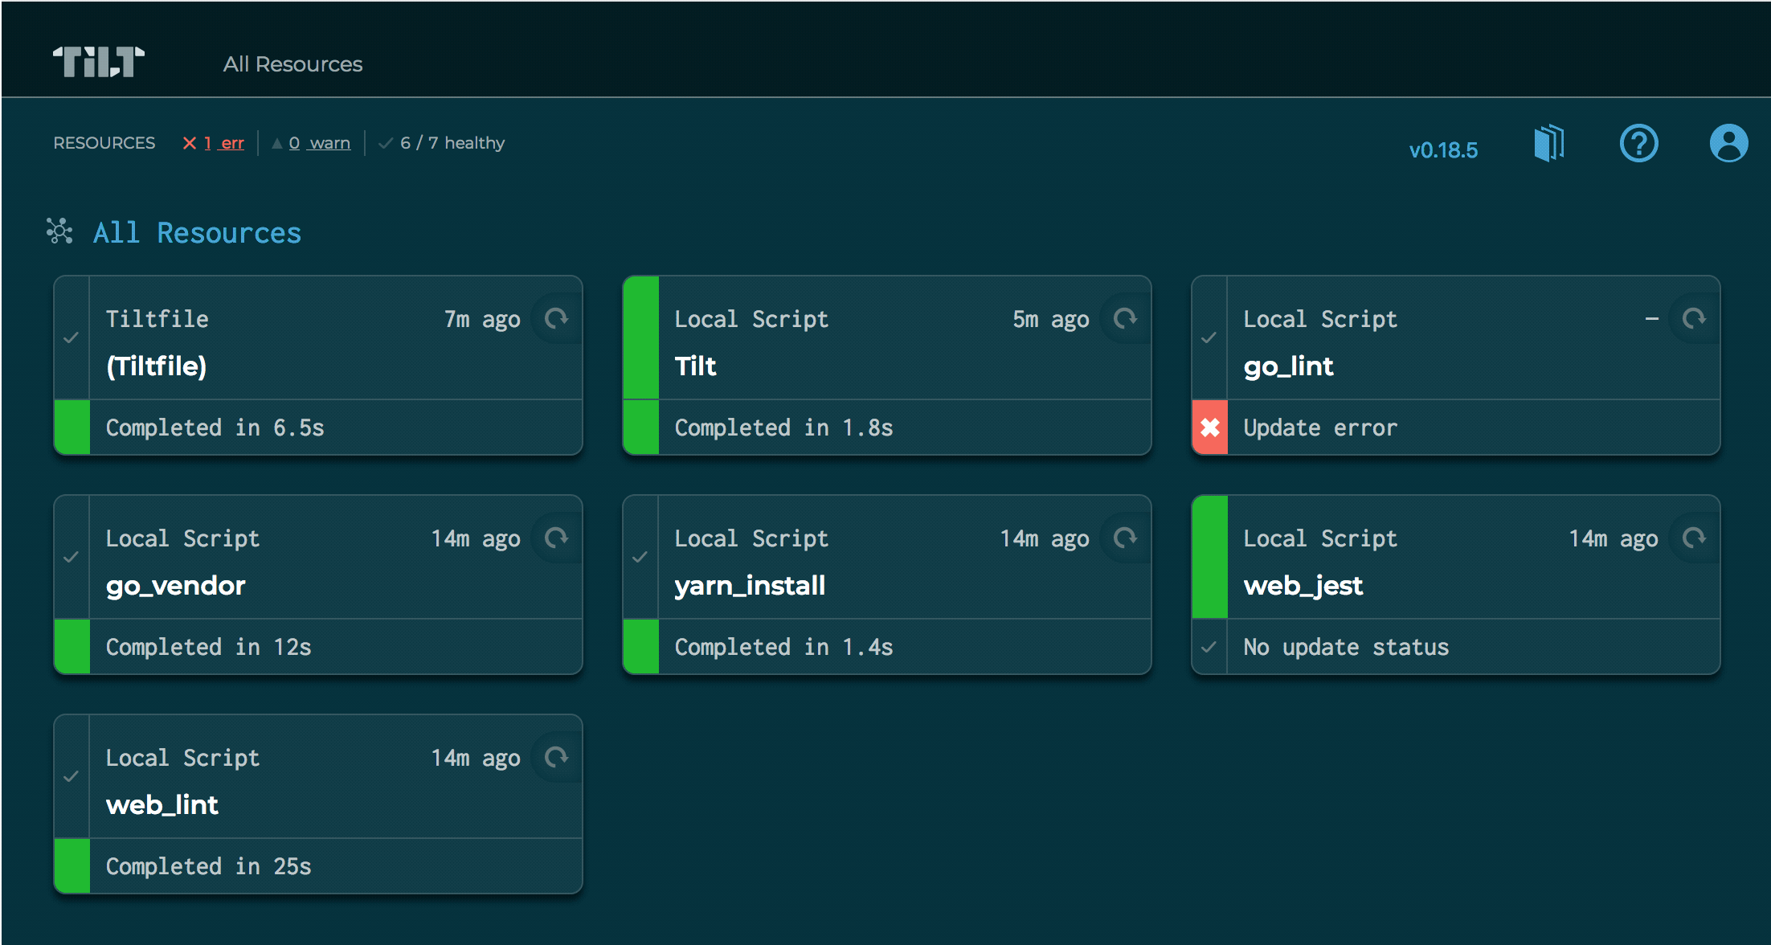Screen dimensions: 1771x945
Task: Click the checkmark beside (Tiltfile) card
Action: (72, 337)
